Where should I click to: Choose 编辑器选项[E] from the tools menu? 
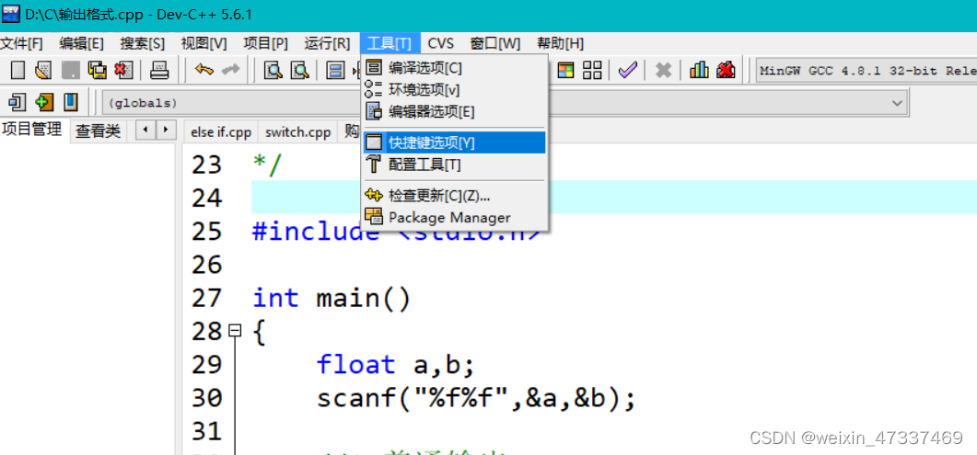pos(454,112)
